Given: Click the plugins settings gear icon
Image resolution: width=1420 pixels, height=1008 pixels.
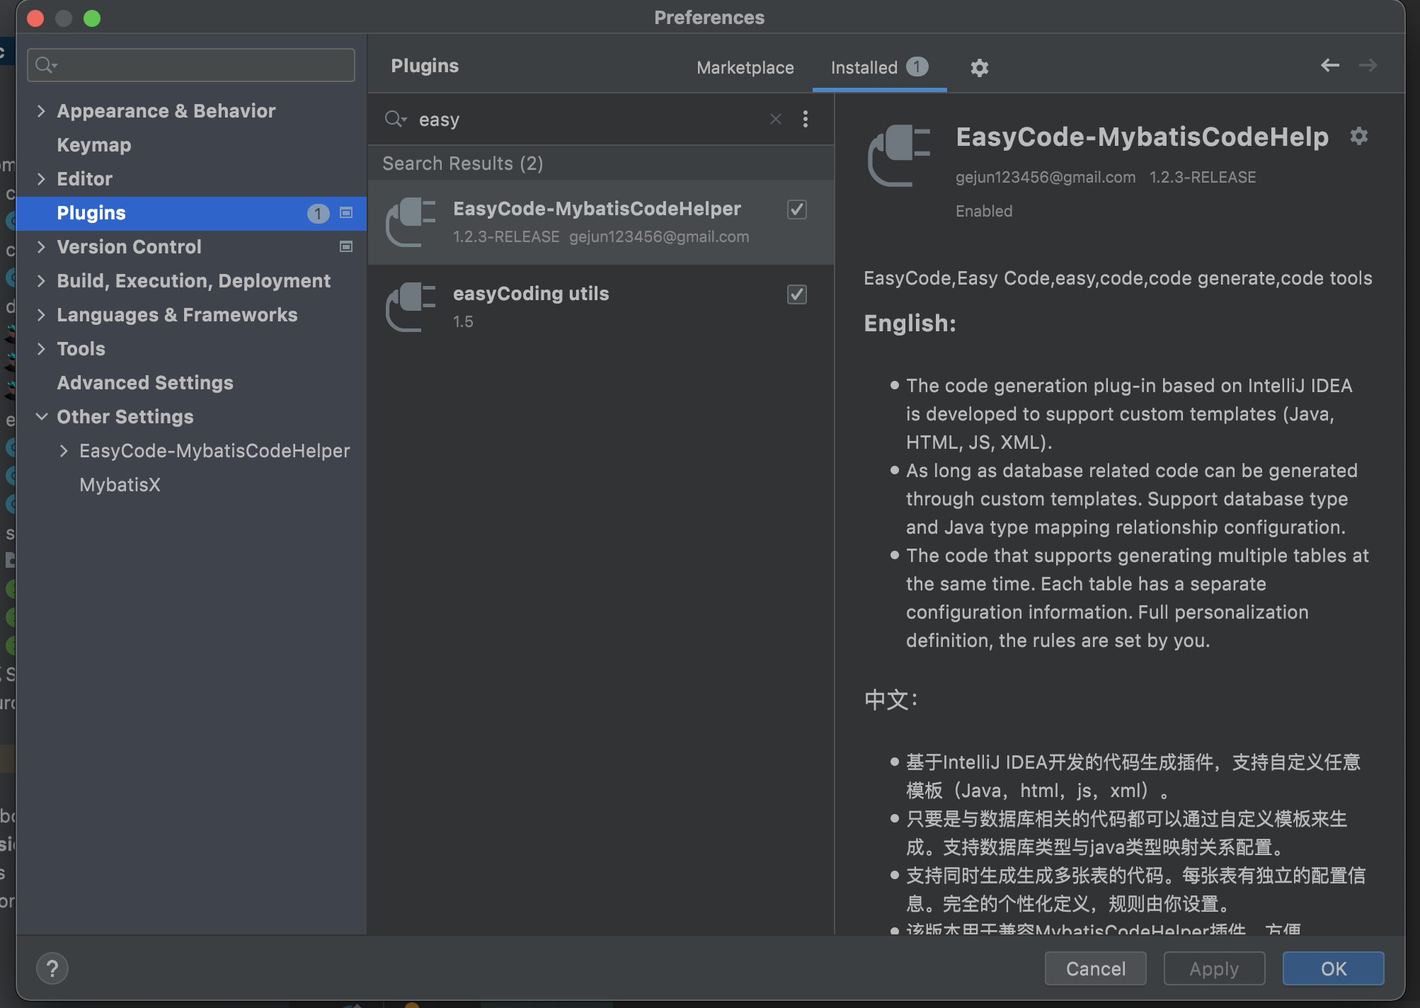Looking at the screenshot, I should (x=979, y=68).
